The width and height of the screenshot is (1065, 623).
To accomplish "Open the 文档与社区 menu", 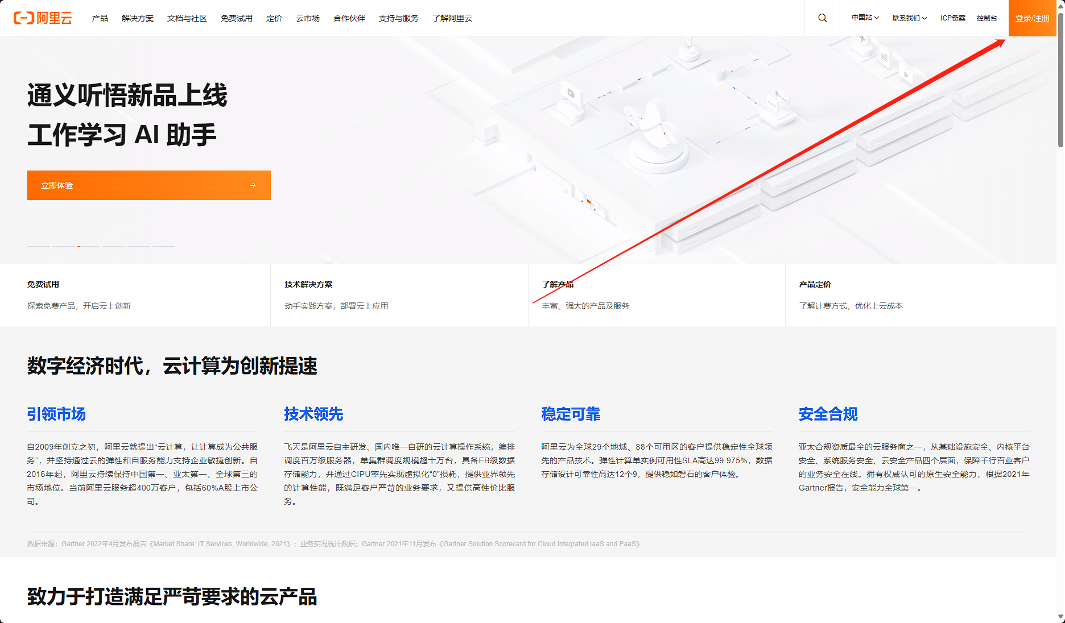I will pyautogui.click(x=187, y=18).
